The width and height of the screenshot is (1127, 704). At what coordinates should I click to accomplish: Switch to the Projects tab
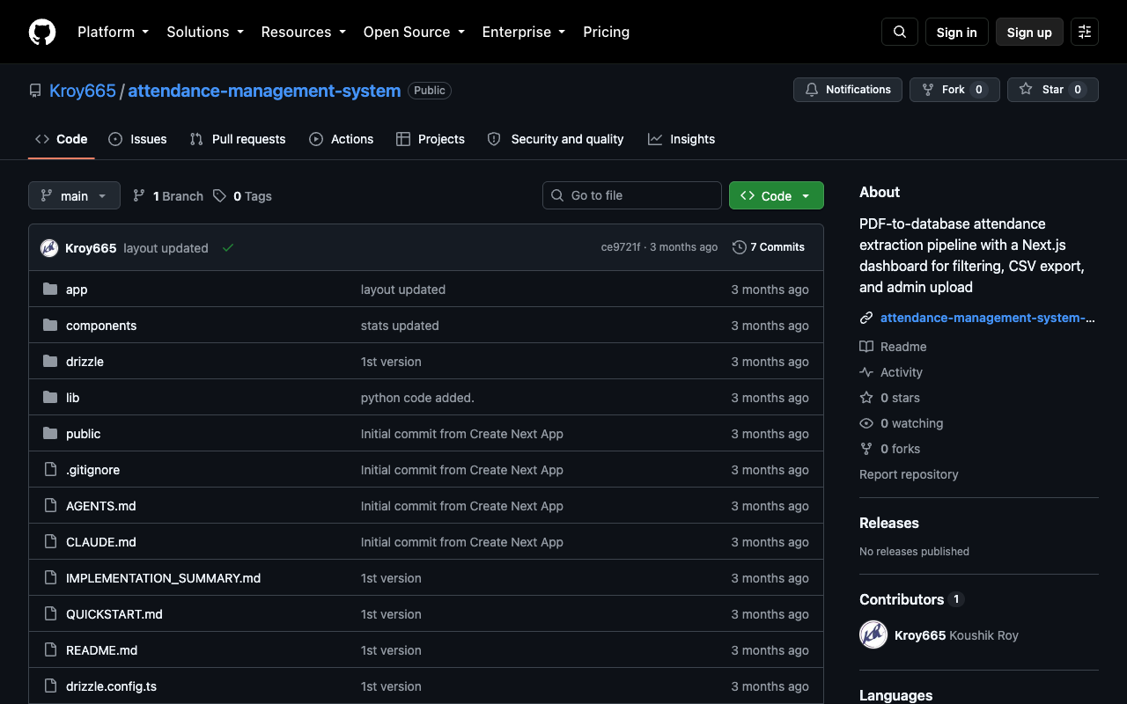(431, 139)
